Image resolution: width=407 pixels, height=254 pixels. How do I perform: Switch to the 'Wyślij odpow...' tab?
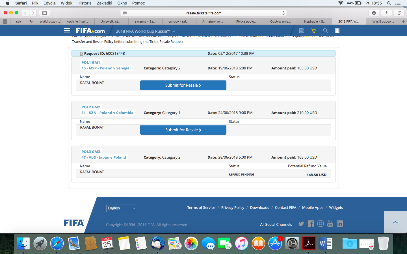pos(383,21)
